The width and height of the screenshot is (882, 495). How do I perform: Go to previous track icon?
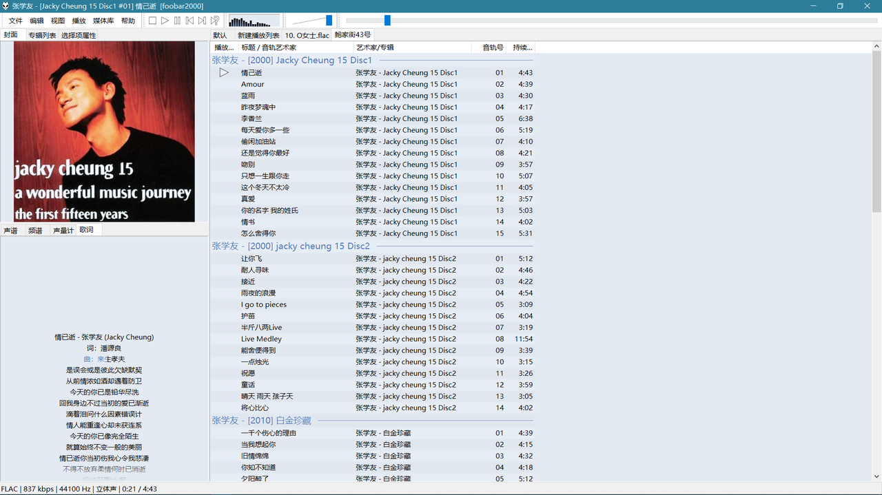click(189, 21)
